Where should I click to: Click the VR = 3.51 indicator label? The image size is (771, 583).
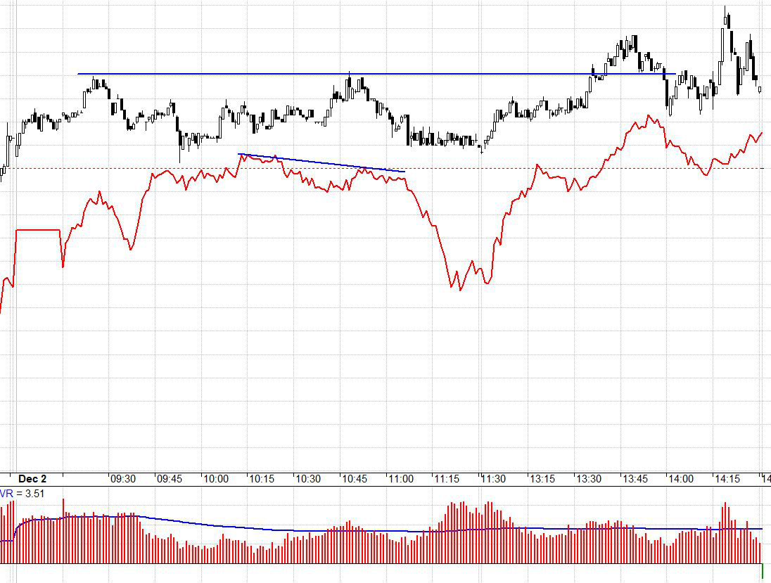coord(22,494)
